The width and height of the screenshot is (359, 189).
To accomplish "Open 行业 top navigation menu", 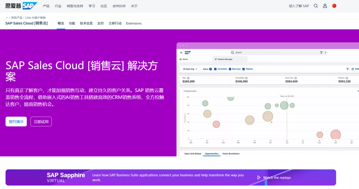I will (x=58, y=6).
